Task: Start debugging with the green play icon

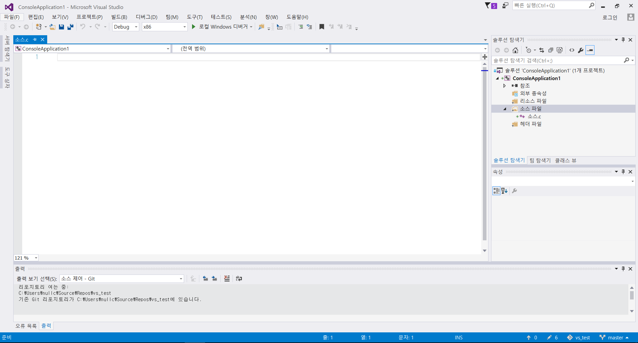Action: (x=194, y=27)
